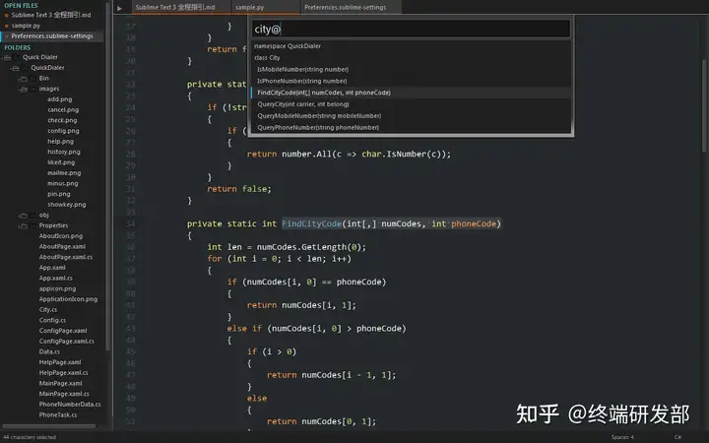The image size is (709, 443).
Task: Open HelpPage.xaml in the sidebar
Action: click(x=60, y=362)
